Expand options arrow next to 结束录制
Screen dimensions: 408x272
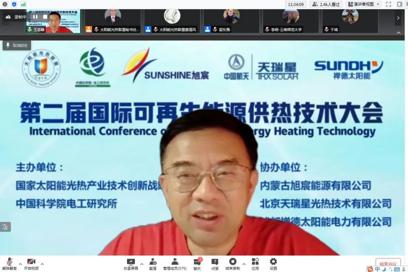coord(244,264)
